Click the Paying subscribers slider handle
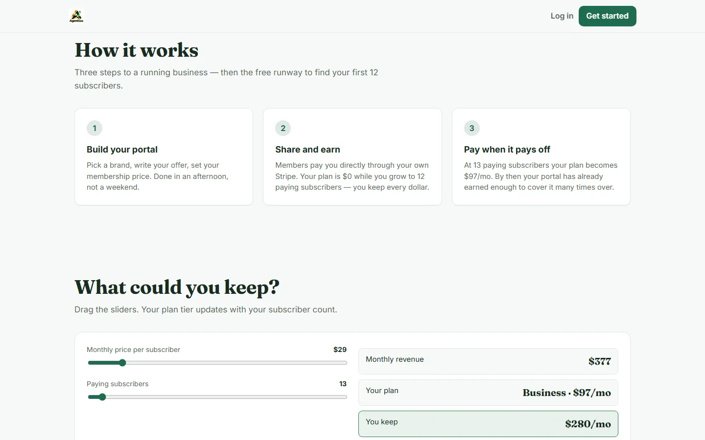This screenshot has width=705, height=440. tap(102, 397)
